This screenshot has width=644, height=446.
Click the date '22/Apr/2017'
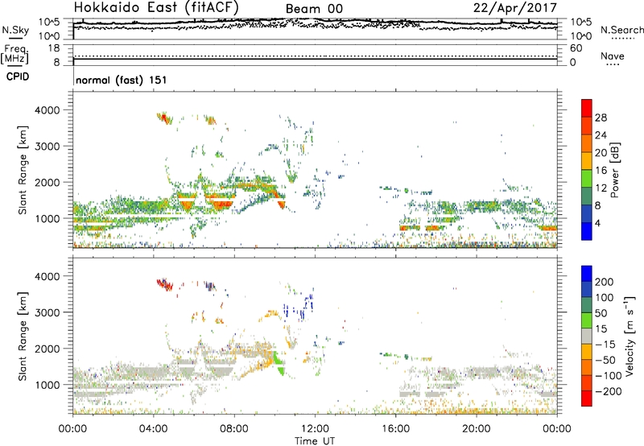tap(515, 8)
